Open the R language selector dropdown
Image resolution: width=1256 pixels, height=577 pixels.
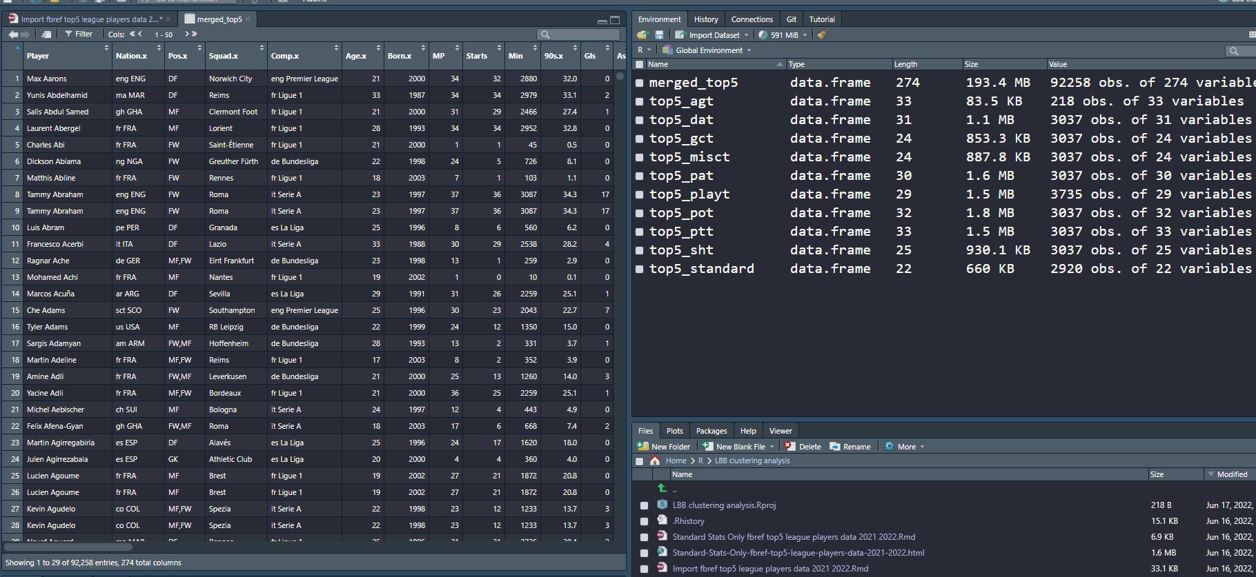click(x=644, y=50)
